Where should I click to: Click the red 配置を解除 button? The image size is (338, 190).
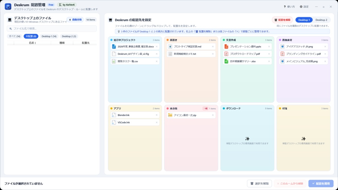(x=283, y=20)
